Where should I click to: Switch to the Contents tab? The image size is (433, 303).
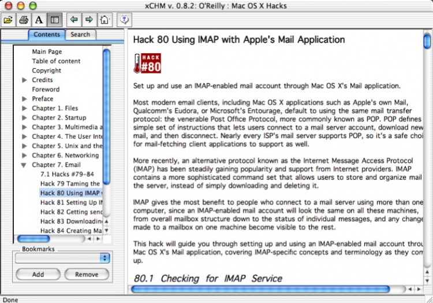(x=47, y=35)
